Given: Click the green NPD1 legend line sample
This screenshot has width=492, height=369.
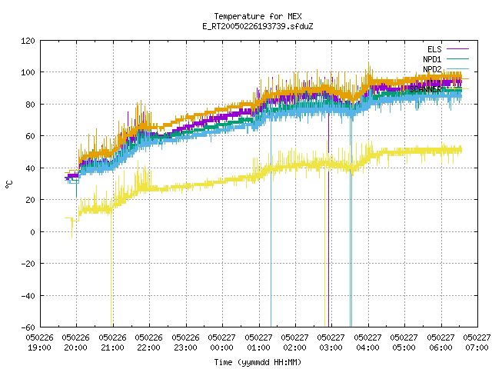Looking at the screenshot, I should [457, 58].
